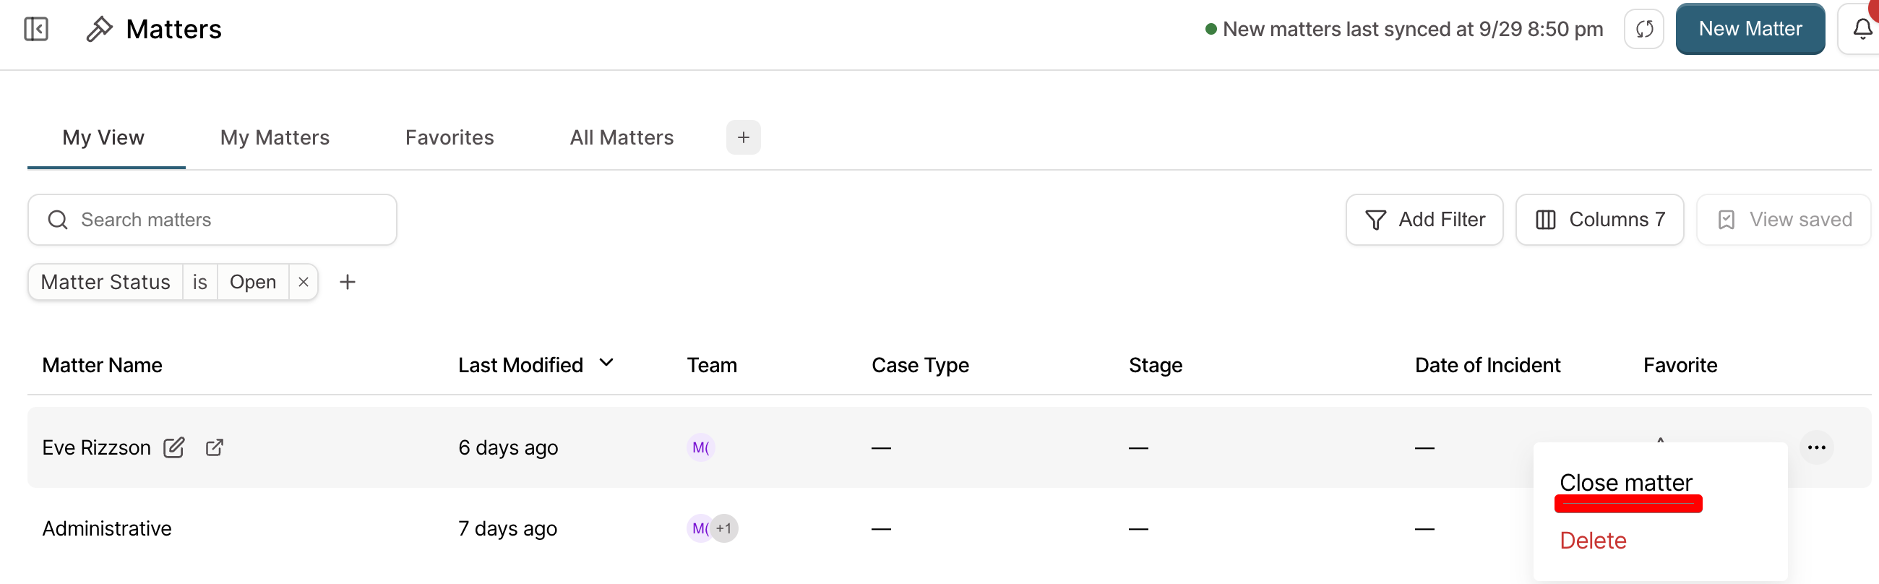The image size is (1879, 584).
Task: Click the sync refresh icon button
Action: 1643,29
